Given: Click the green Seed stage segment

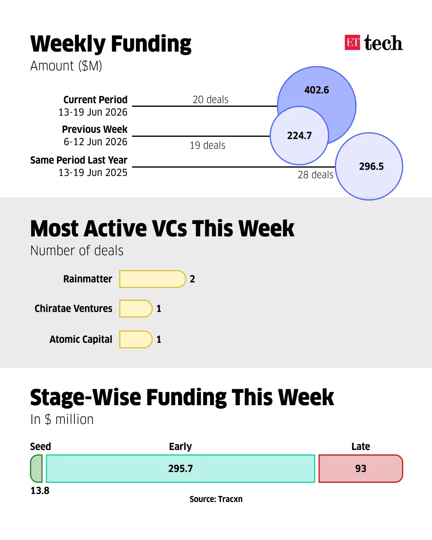Looking at the screenshot, I should 36,468.
